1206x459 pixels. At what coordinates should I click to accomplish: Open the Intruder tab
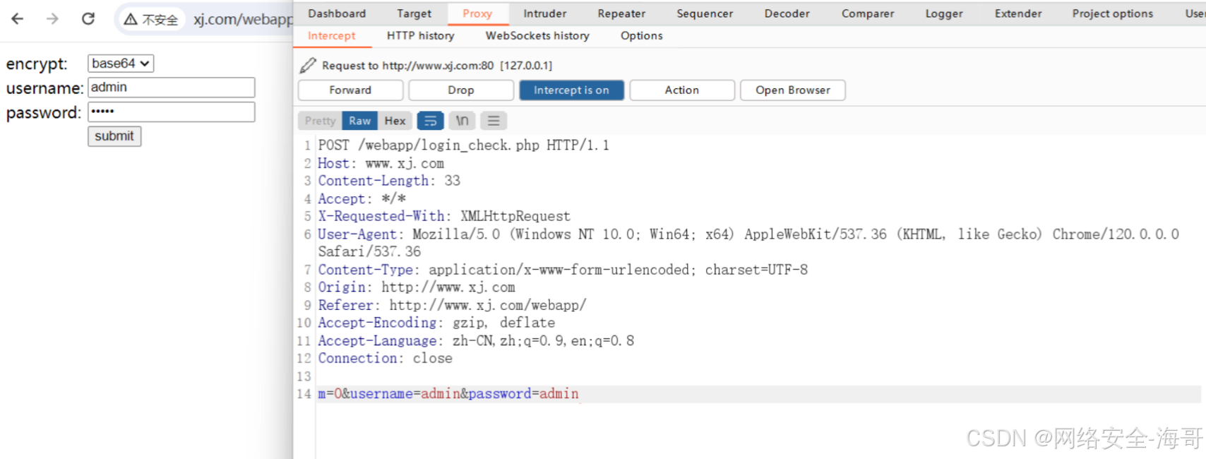(x=544, y=13)
